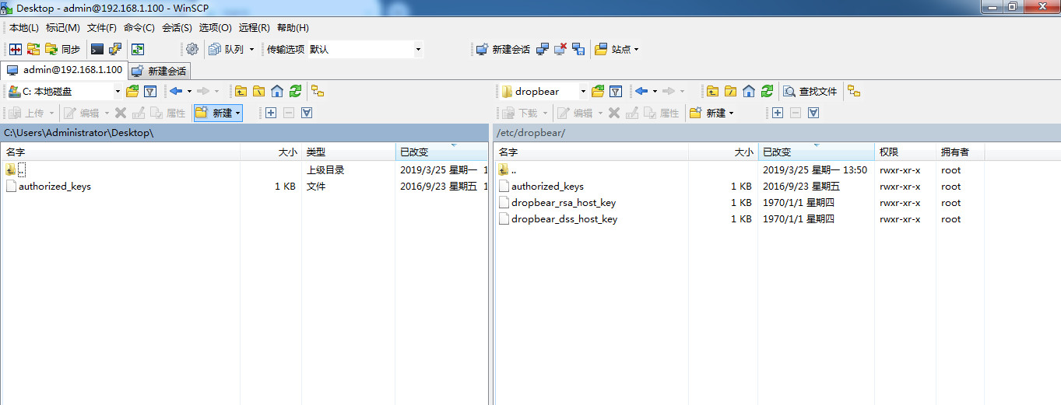
Task: Go to remote home directory
Action: (x=749, y=91)
